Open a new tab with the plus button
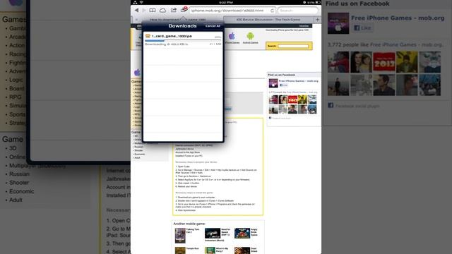The image size is (452, 254). click(x=317, y=20)
